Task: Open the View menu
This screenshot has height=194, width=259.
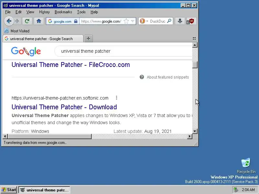Action: point(30,12)
